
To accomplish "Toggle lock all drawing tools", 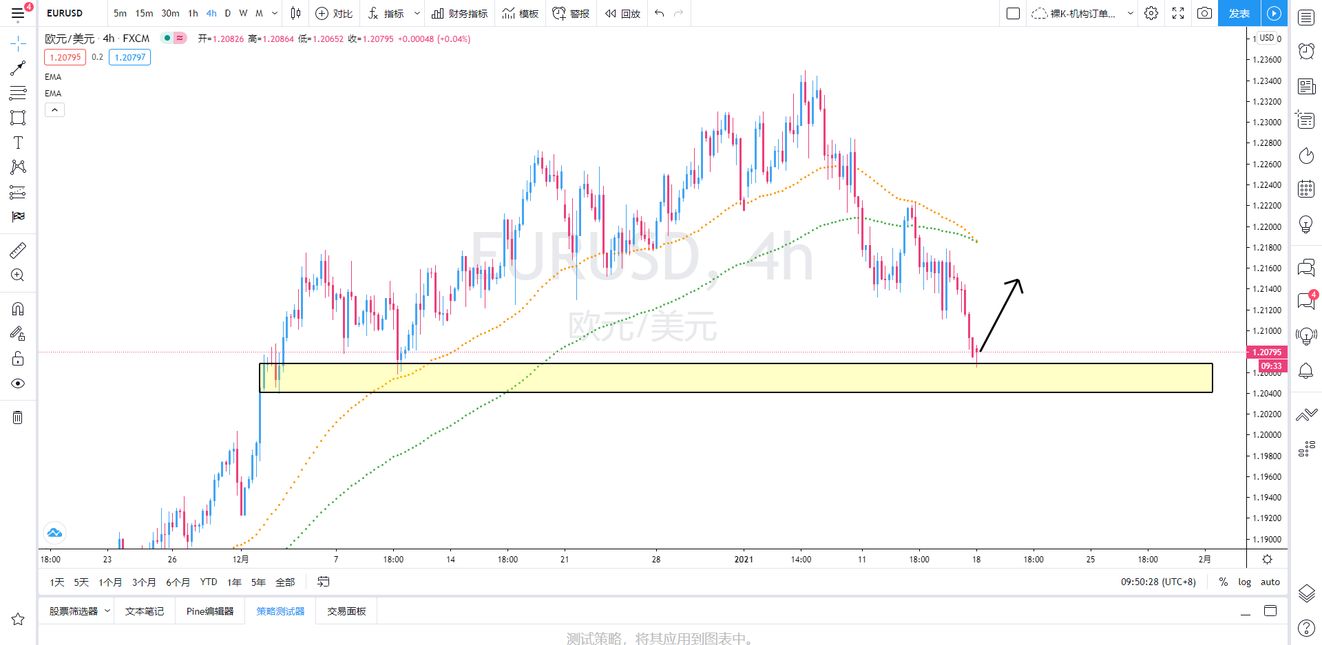I will click(x=18, y=359).
